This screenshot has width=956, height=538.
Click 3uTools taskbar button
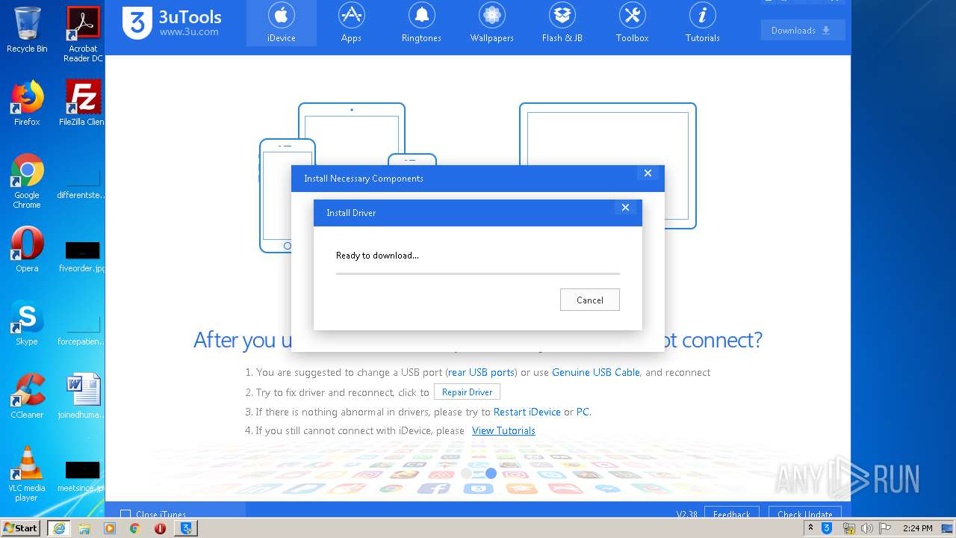(186, 528)
